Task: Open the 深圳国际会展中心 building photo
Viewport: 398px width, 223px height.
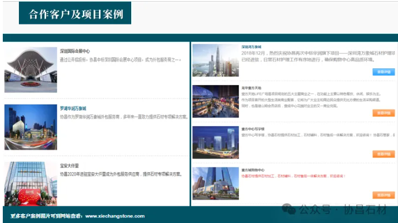Action: click(31, 70)
